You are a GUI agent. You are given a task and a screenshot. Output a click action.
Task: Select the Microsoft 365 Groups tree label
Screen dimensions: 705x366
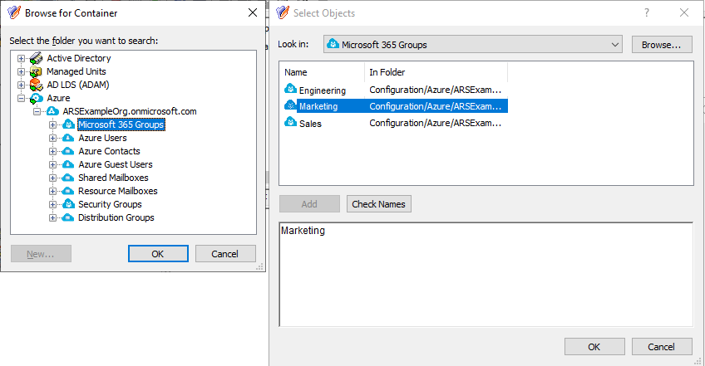(x=121, y=124)
